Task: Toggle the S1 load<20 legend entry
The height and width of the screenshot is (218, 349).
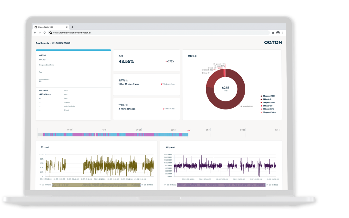Action: [266, 106]
